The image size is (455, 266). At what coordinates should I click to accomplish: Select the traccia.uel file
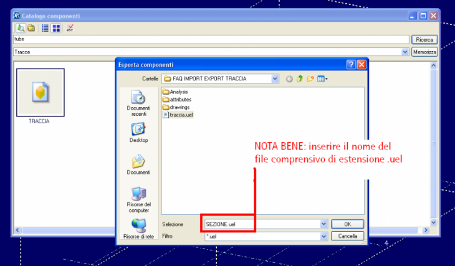(178, 115)
